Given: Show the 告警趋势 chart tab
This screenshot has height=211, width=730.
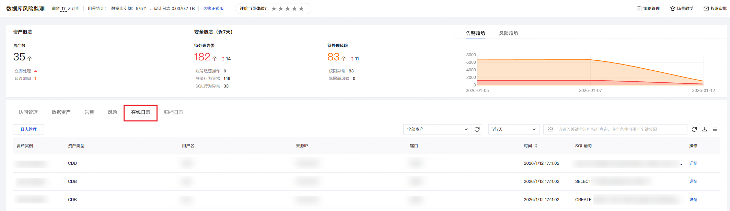Looking at the screenshot, I should (x=476, y=33).
